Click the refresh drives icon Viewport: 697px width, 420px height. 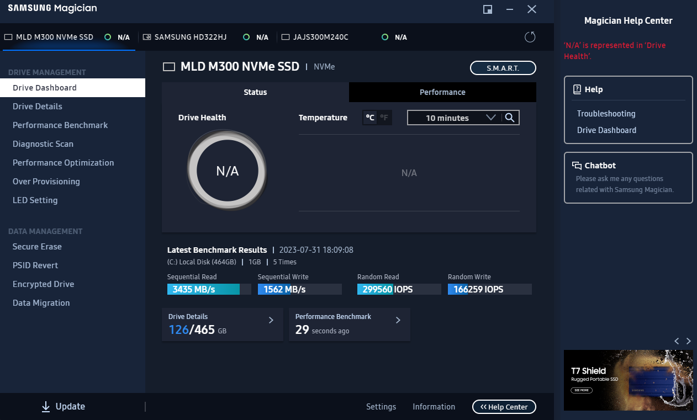530,37
